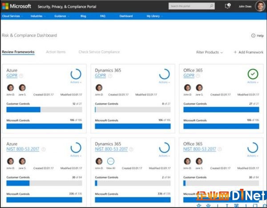Viewport: 267px width, 208px height.
Task: Click John Does username in header
Action: point(245,7)
